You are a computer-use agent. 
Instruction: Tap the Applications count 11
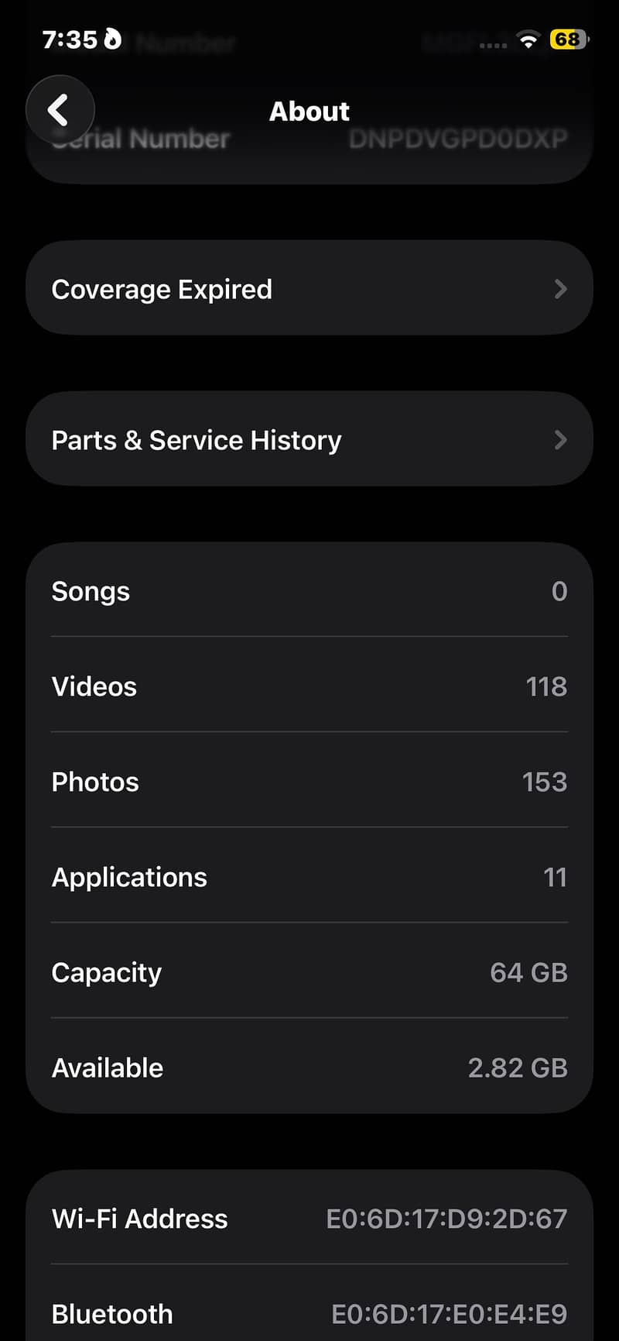click(x=556, y=877)
